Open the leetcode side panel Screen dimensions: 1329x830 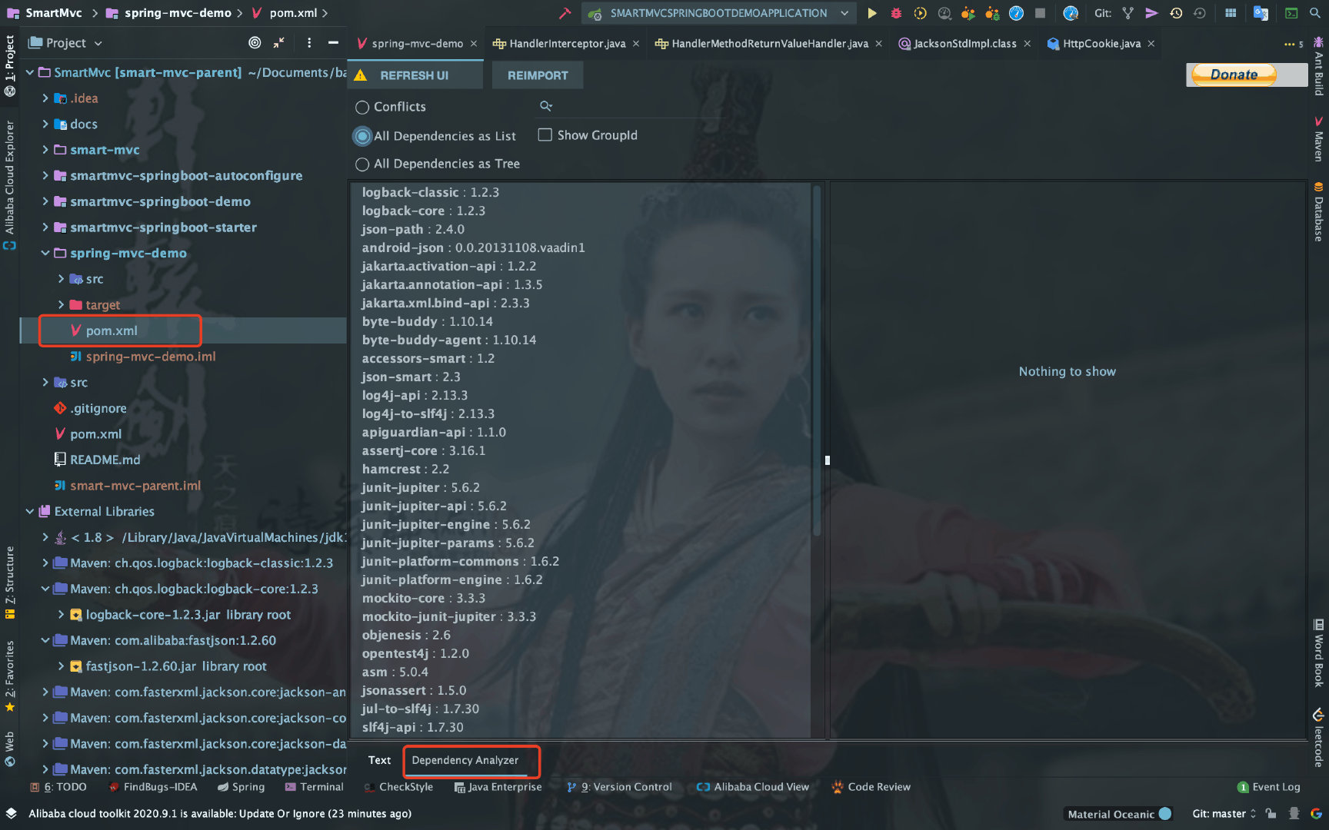tap(1318, 739)
